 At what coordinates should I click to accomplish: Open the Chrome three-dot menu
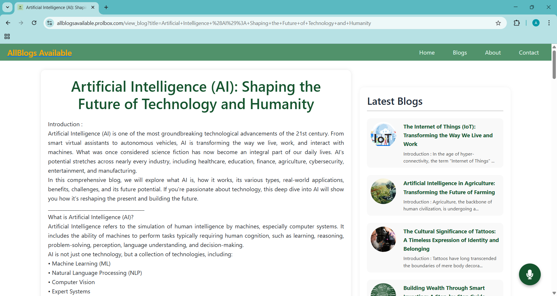click(549, 23)
